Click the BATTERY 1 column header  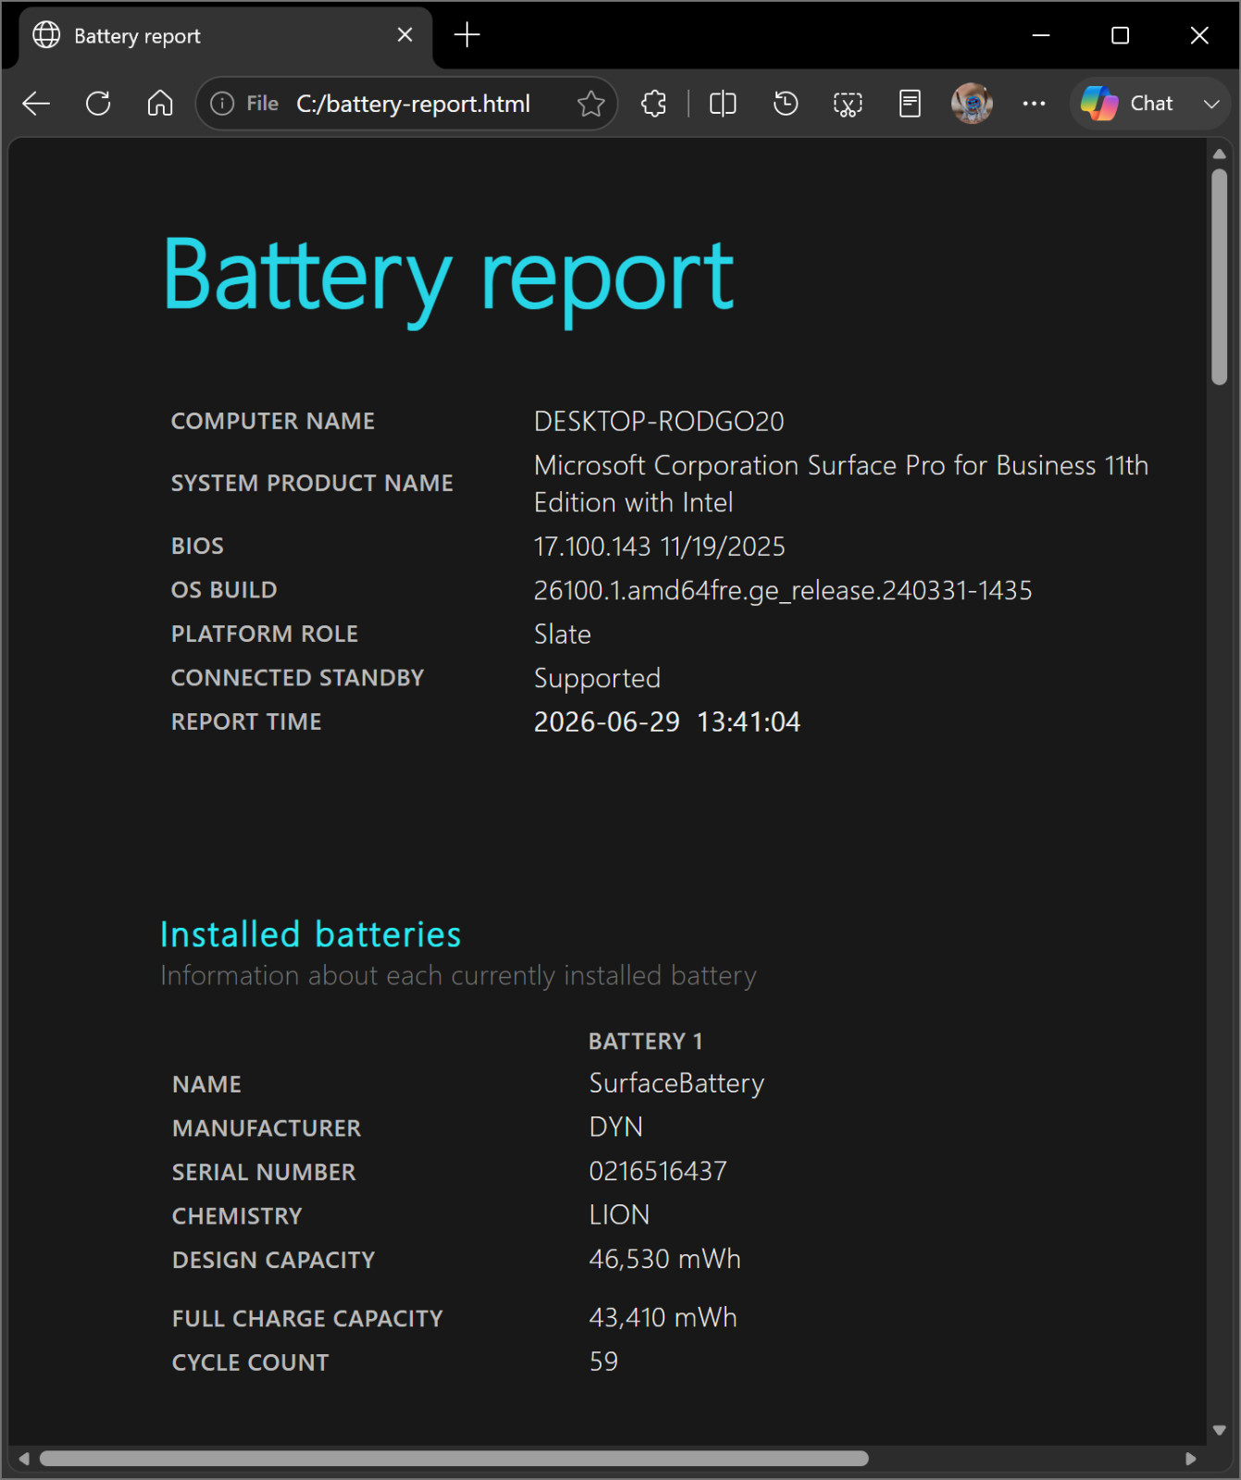646,1042
